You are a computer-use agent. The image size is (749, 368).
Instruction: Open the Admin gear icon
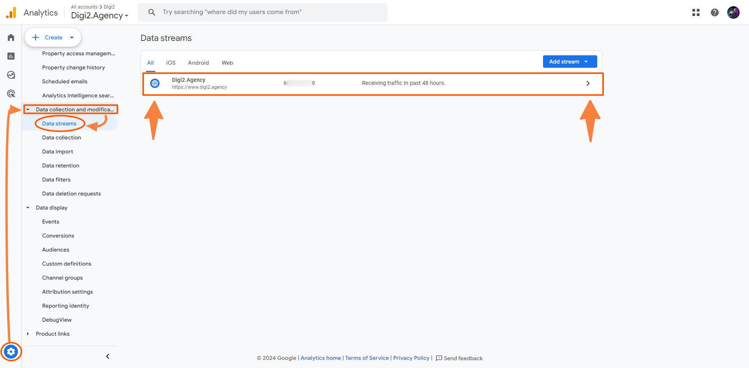point(11,352)
